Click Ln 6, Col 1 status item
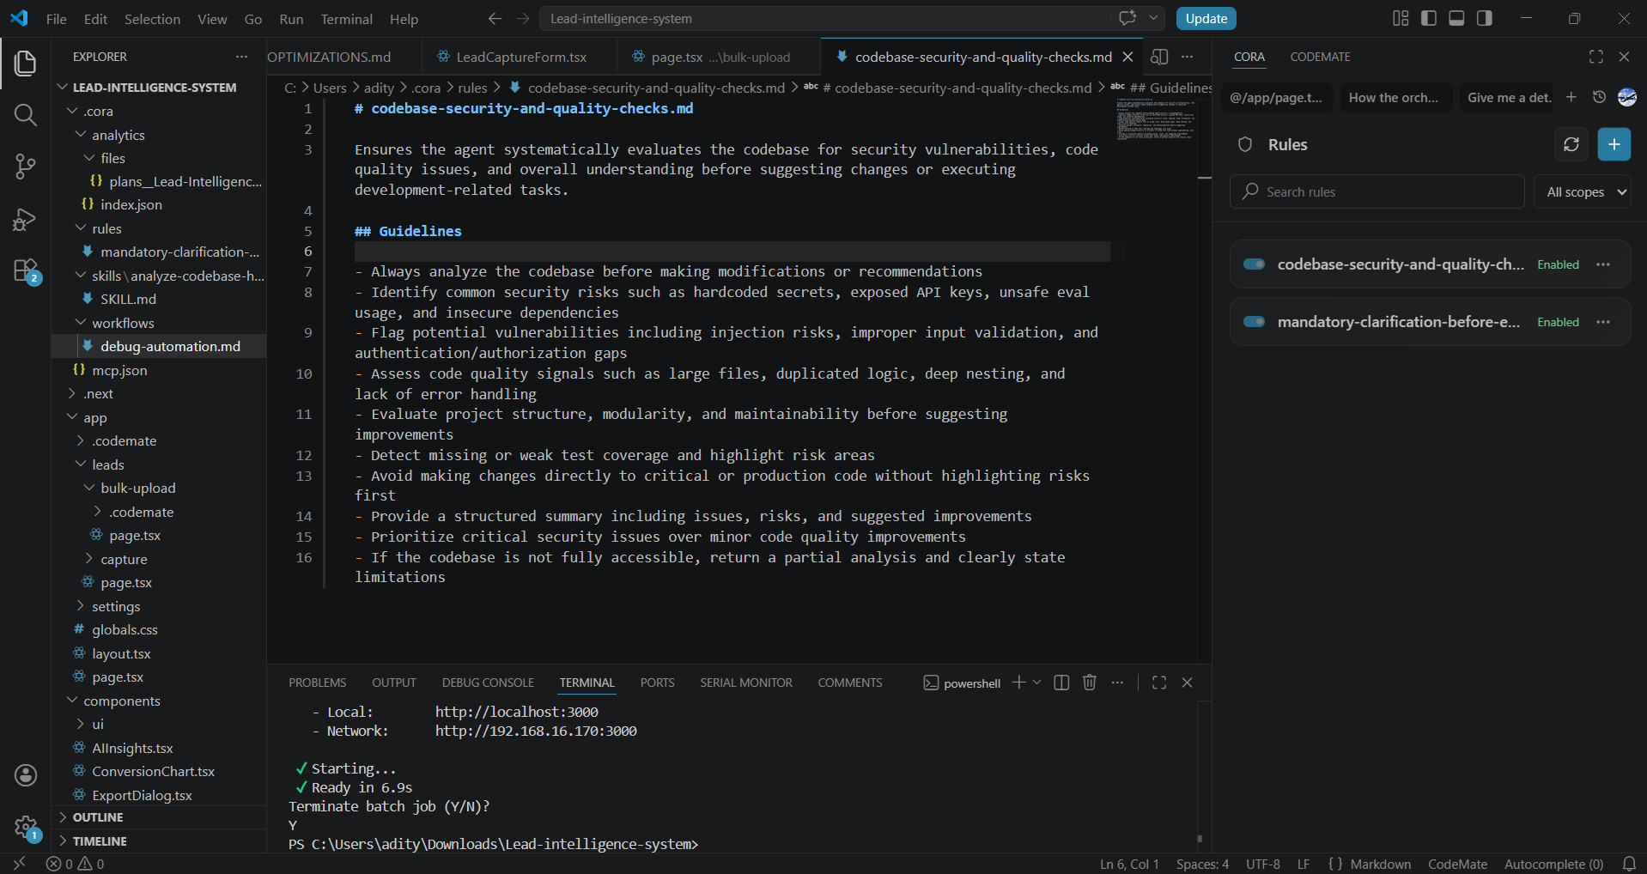This screenshot has width=1647, height=874. click(1130, 864)
